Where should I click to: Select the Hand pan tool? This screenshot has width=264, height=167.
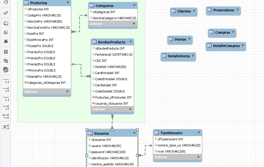[6, 3]
